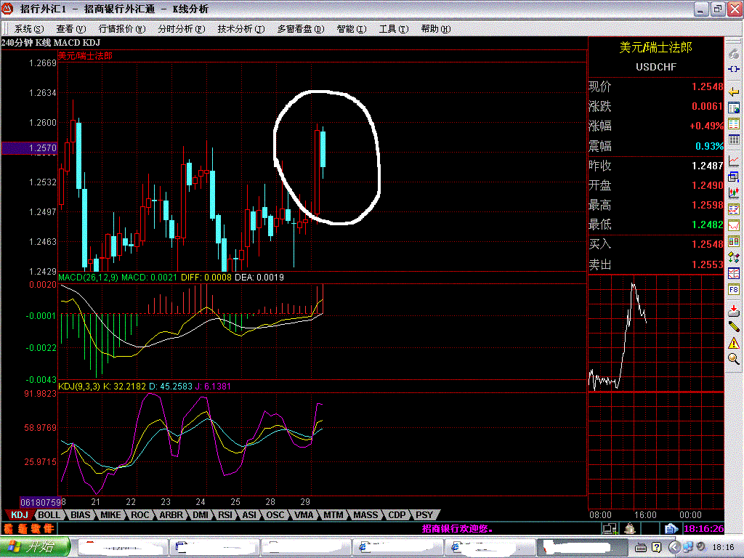The height and width of the screenshot is (558, 744).
Task: Select the MTM indicator tab
Action: click(333, 514)
